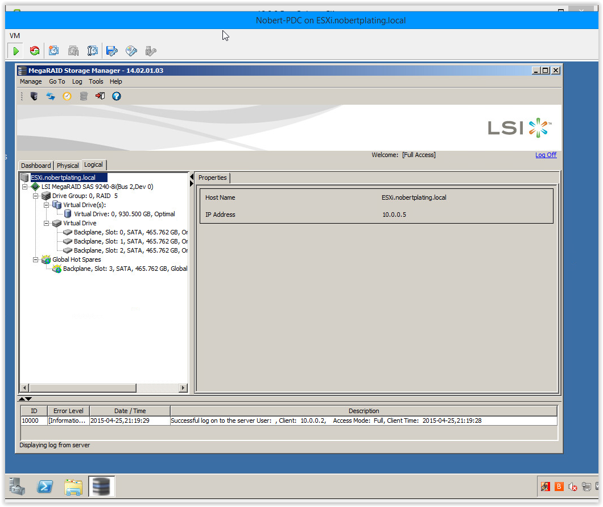The image size is (603, 507).
Task: Revert to current snapshot icon
Action: click(73, 51)
